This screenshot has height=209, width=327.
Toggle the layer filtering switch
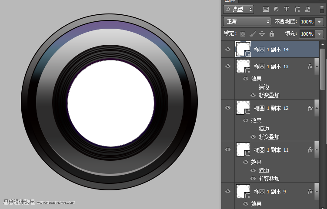click(x=322, y=10)
